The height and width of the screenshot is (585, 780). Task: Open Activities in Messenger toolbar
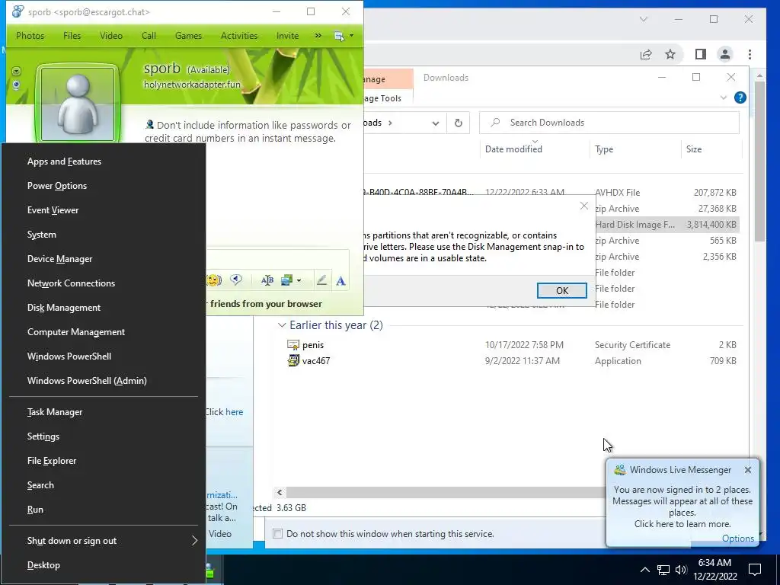point(239,36)
